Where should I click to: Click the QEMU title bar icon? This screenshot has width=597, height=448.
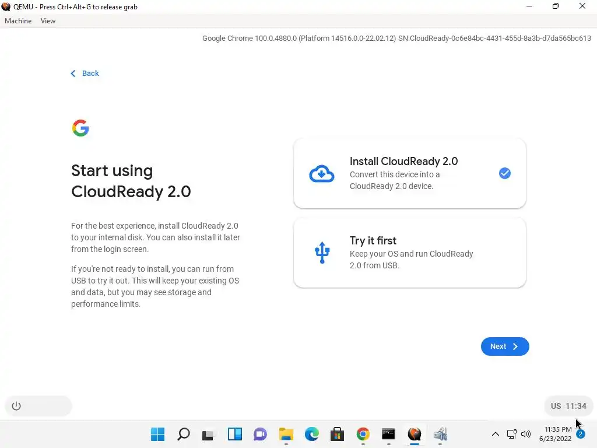[6, 6]
